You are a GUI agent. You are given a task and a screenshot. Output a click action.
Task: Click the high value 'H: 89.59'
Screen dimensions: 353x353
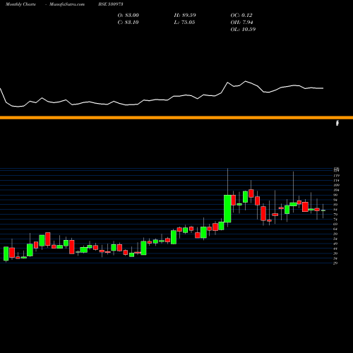click(x=185, y=16)
